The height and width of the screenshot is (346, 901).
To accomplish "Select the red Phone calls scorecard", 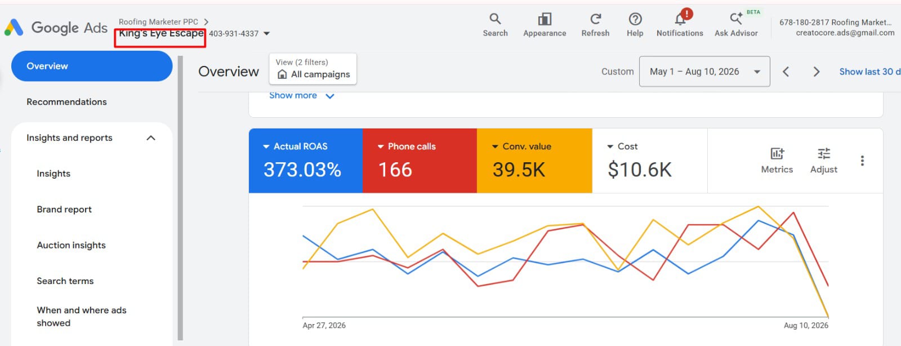I will [420, 161].
